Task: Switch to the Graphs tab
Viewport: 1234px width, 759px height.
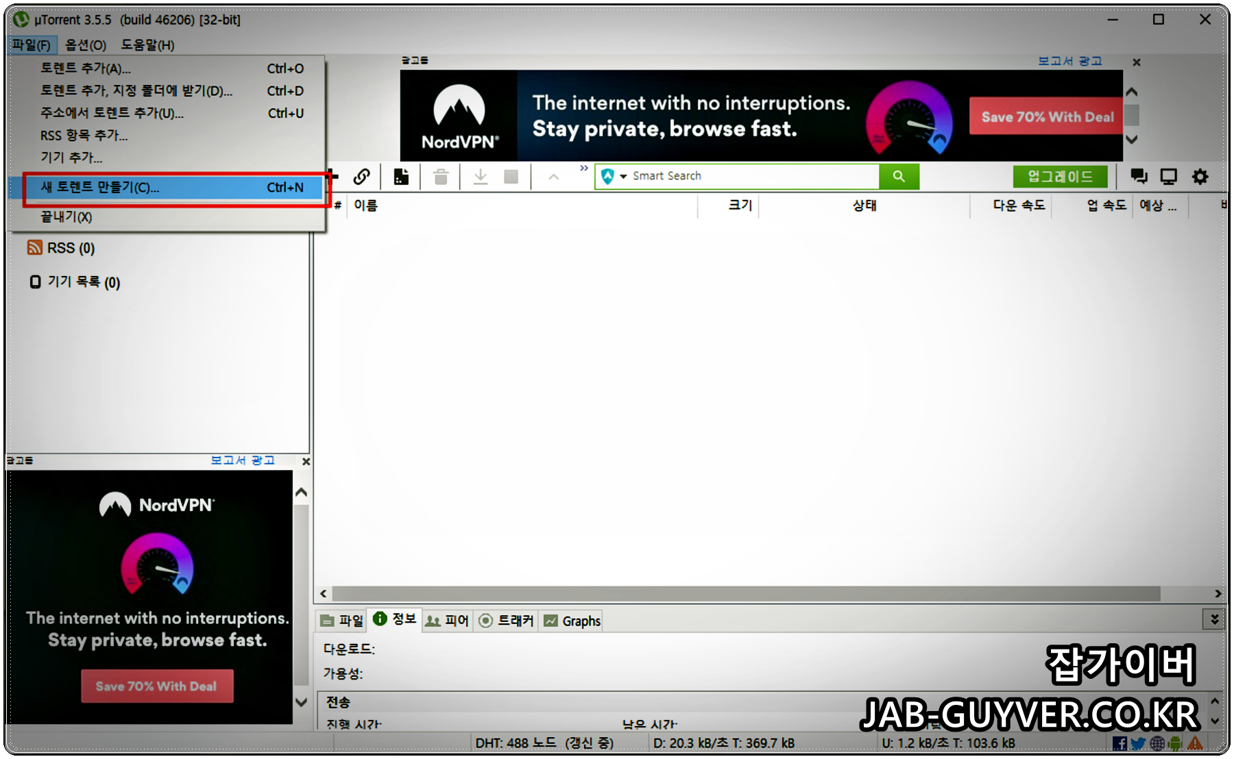Action: coord(572,621)
